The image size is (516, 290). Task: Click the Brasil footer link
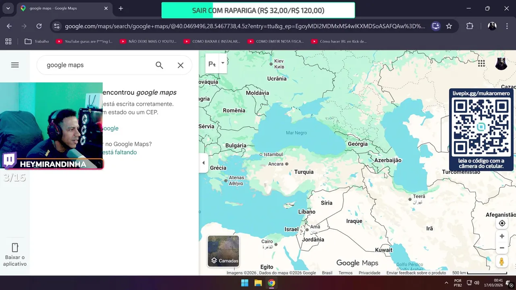tap(327, 273)
